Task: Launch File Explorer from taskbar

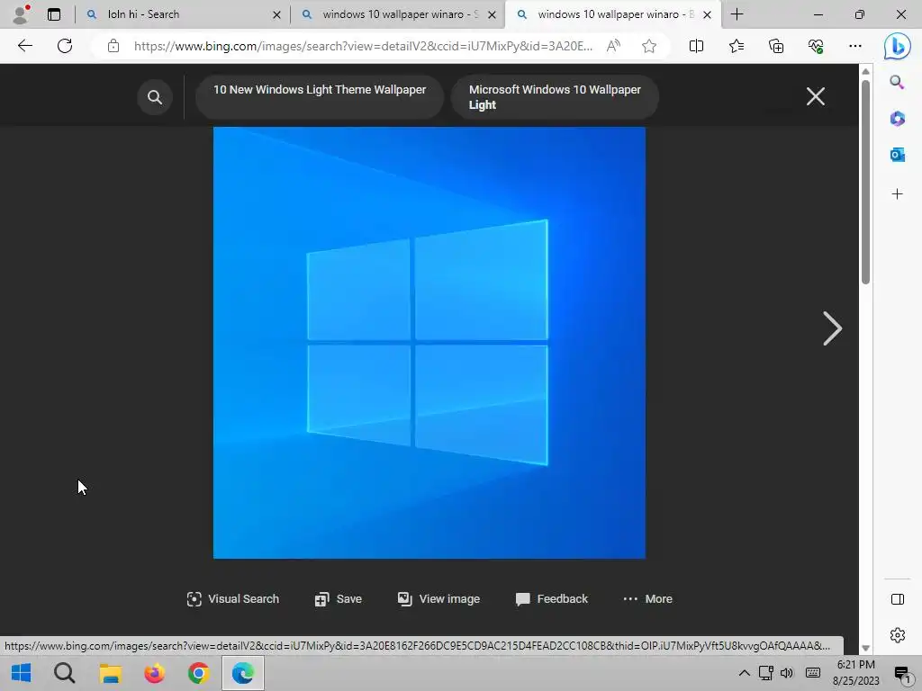Action: [110, 673]
